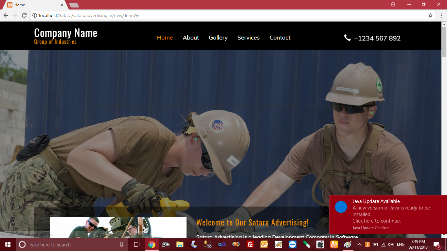
Task: Open the Gallery menu item
Action: [x=218, y=38]
